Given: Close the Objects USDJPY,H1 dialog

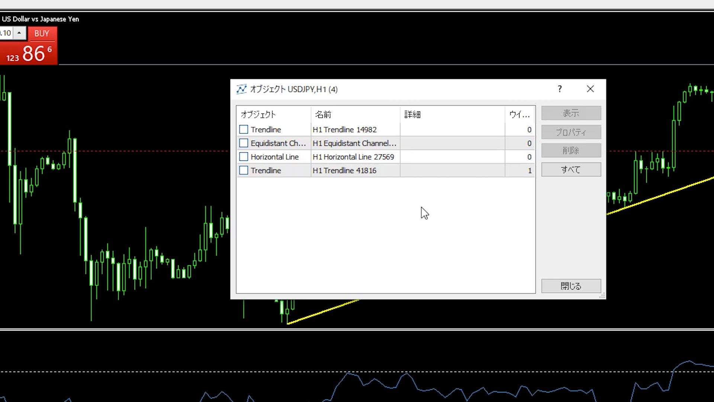Looking at the screenshot, I should tap(590, 89).
